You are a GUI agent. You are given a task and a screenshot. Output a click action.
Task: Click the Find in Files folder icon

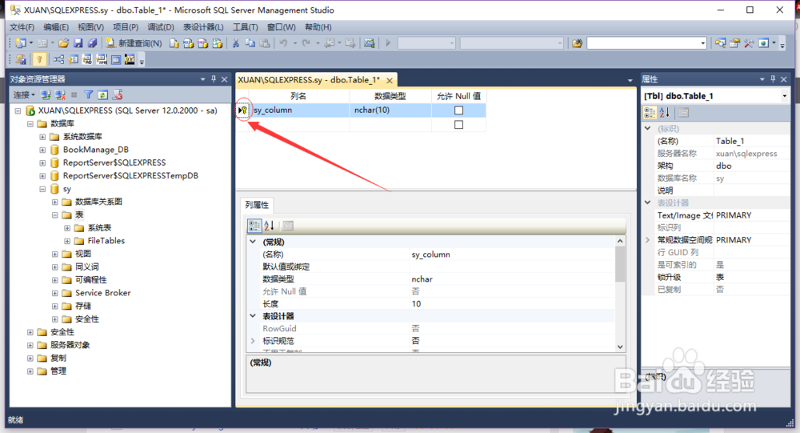click(577, 43)
